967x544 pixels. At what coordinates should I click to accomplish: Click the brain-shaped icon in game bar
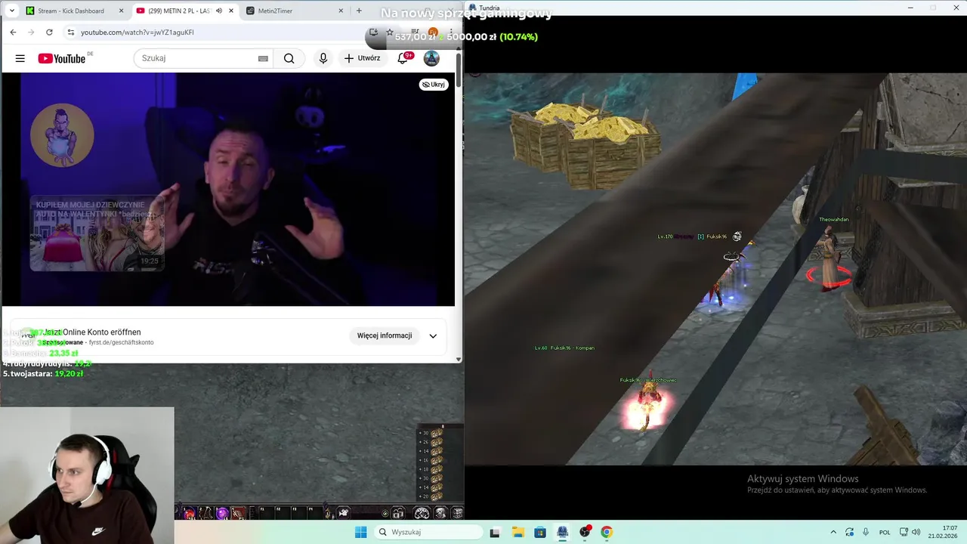point(422,514)
